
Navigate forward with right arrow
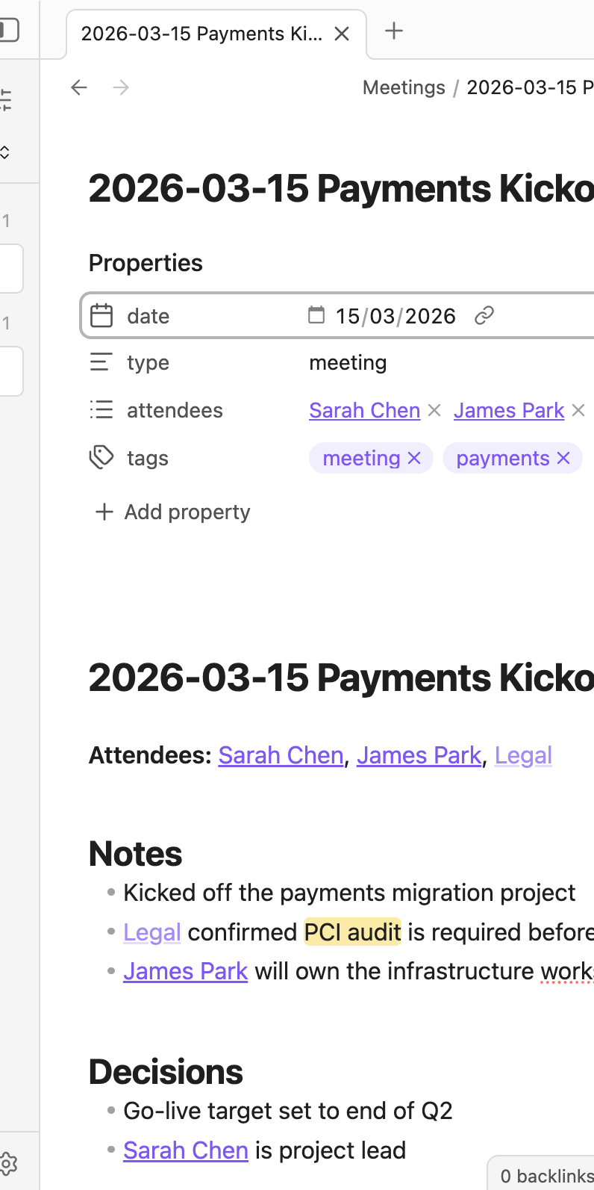121,87
